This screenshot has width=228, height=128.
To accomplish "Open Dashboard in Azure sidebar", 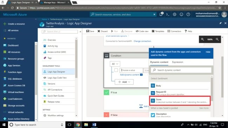I will coord(13,45).
